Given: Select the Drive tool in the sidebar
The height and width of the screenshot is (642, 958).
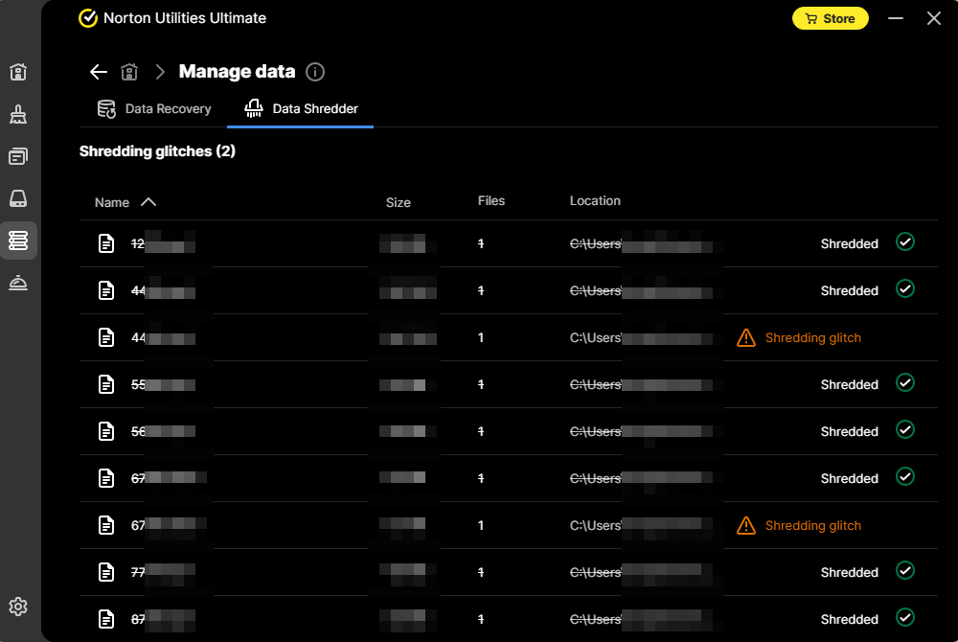Looking at the screenshot, I should pos(18,198).
